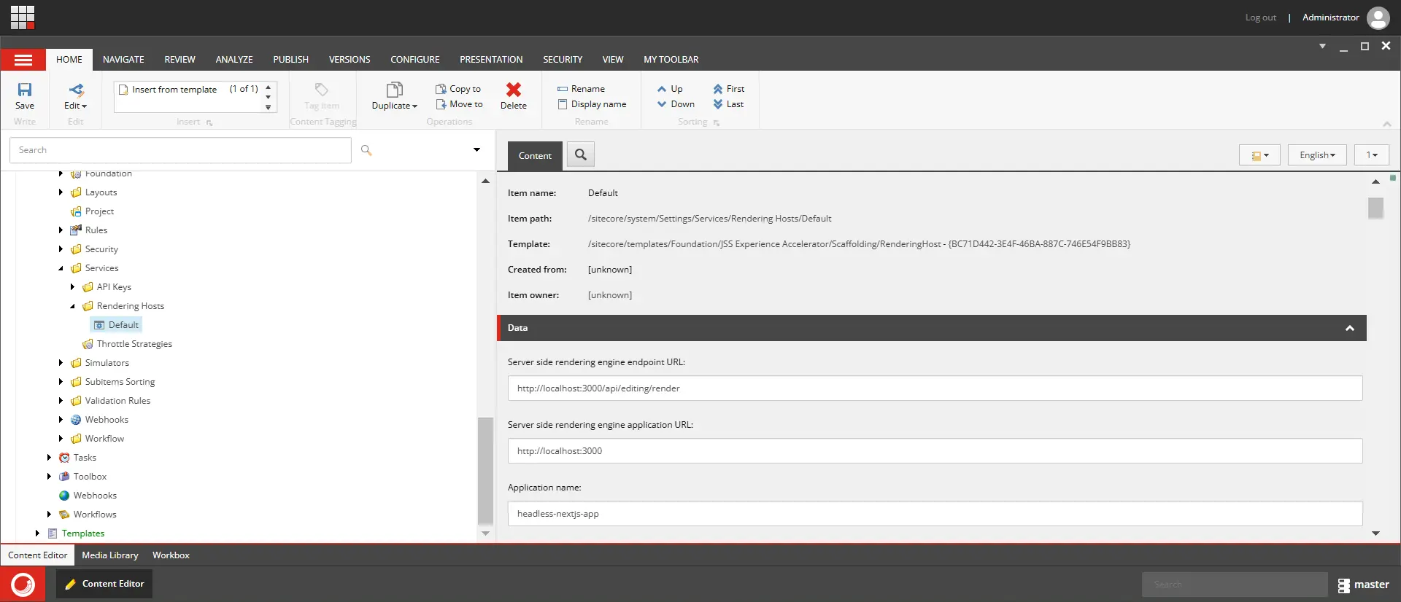Click the bottom taskbar Search box
1401x602 pixels.
point(1235,585)
